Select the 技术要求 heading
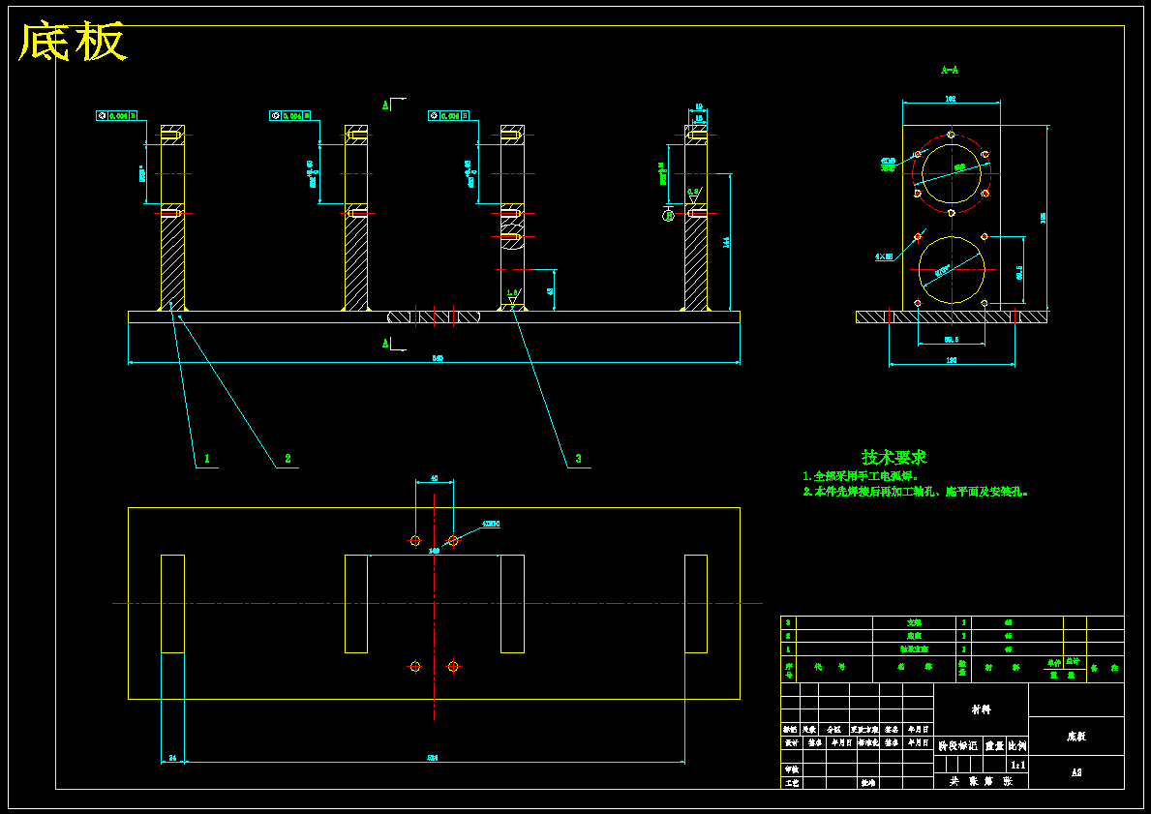The width and height of the screenshot is (1151, 814). tap(894, 457)
